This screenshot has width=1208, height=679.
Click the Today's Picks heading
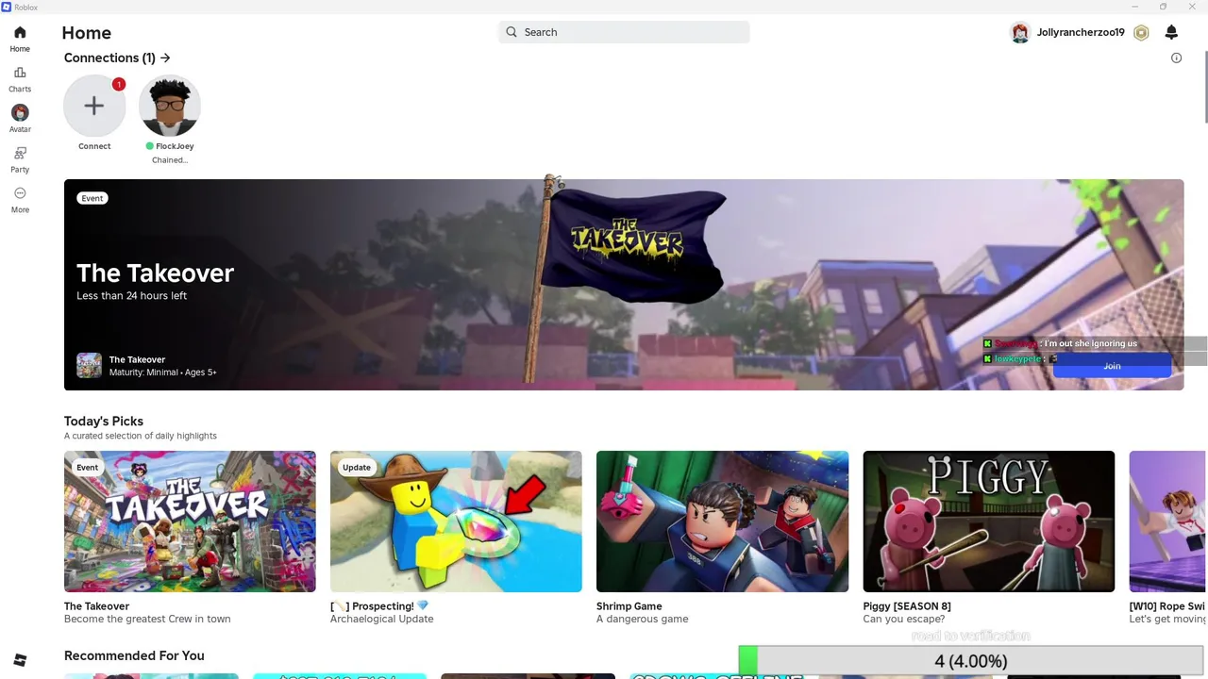104,422
